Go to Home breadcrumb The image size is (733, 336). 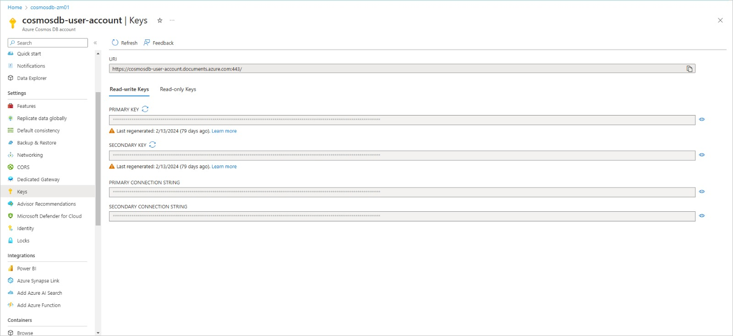[x=15, y=7]
